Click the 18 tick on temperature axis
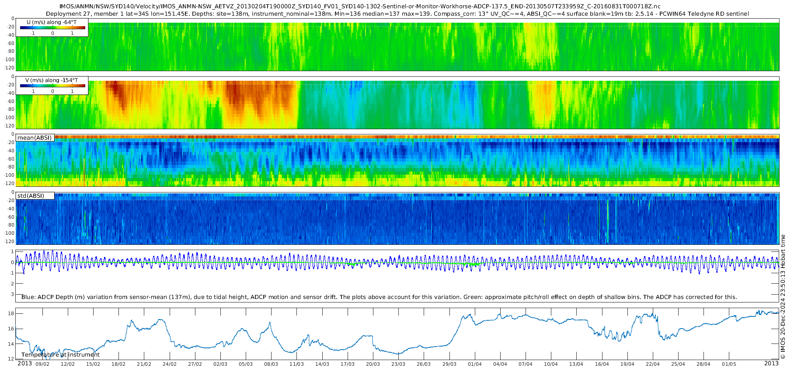 pos(11,313)
